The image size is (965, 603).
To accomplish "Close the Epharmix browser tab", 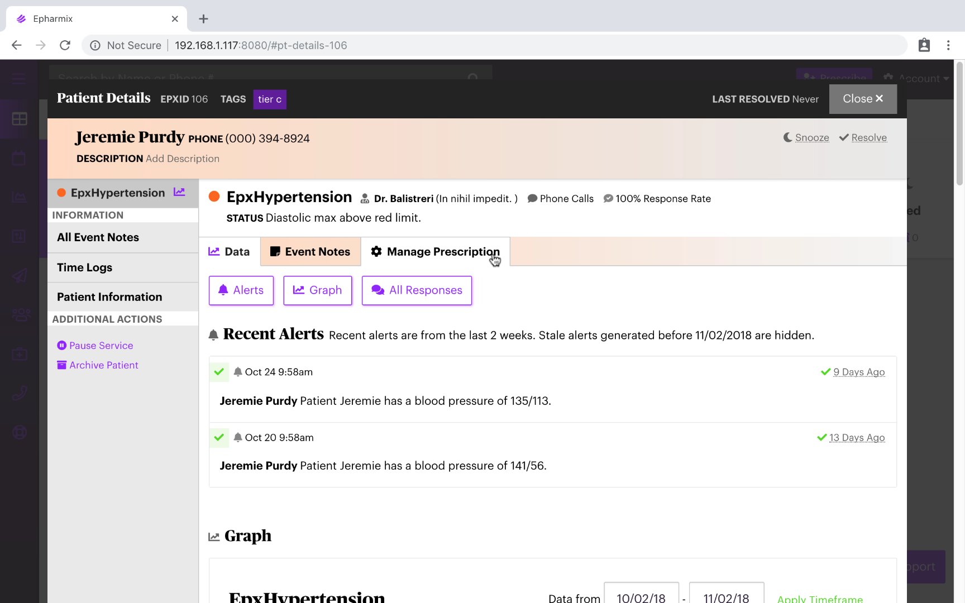I will tap(175, 19).
